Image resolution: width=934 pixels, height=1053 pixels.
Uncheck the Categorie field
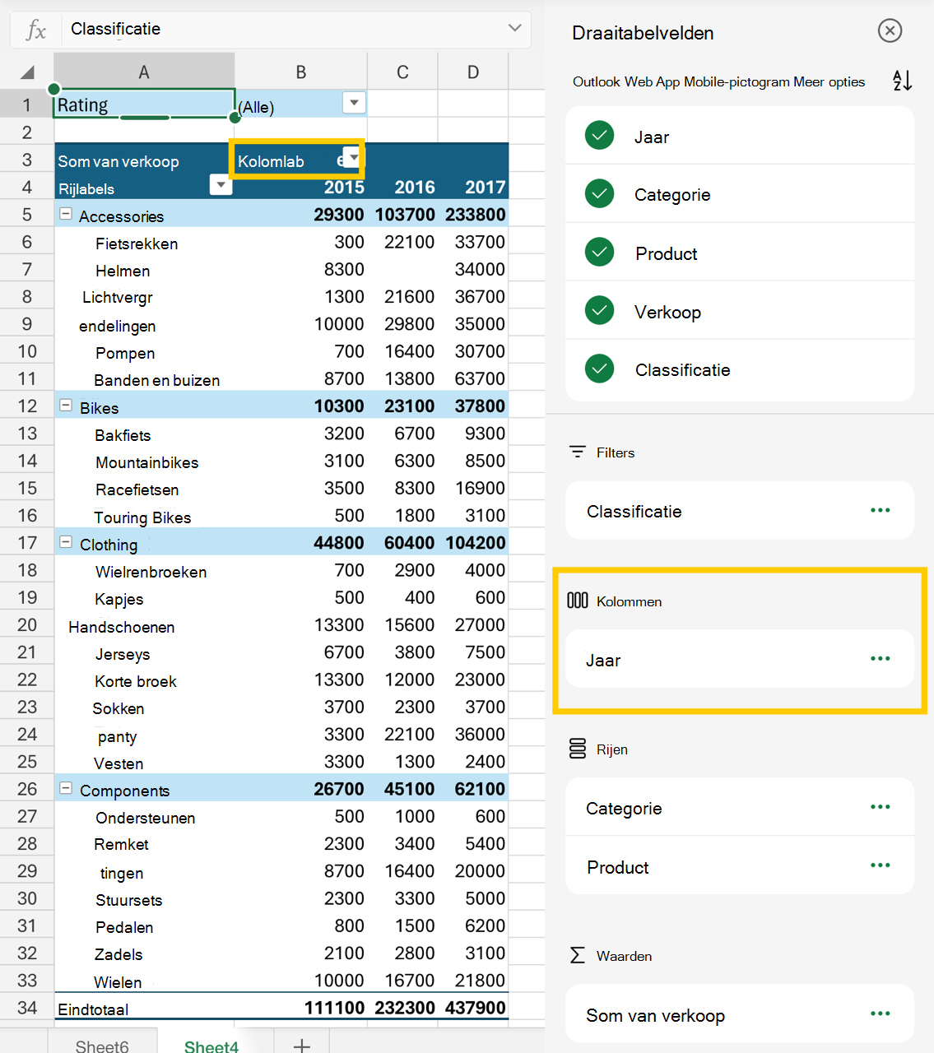[599, 193]
